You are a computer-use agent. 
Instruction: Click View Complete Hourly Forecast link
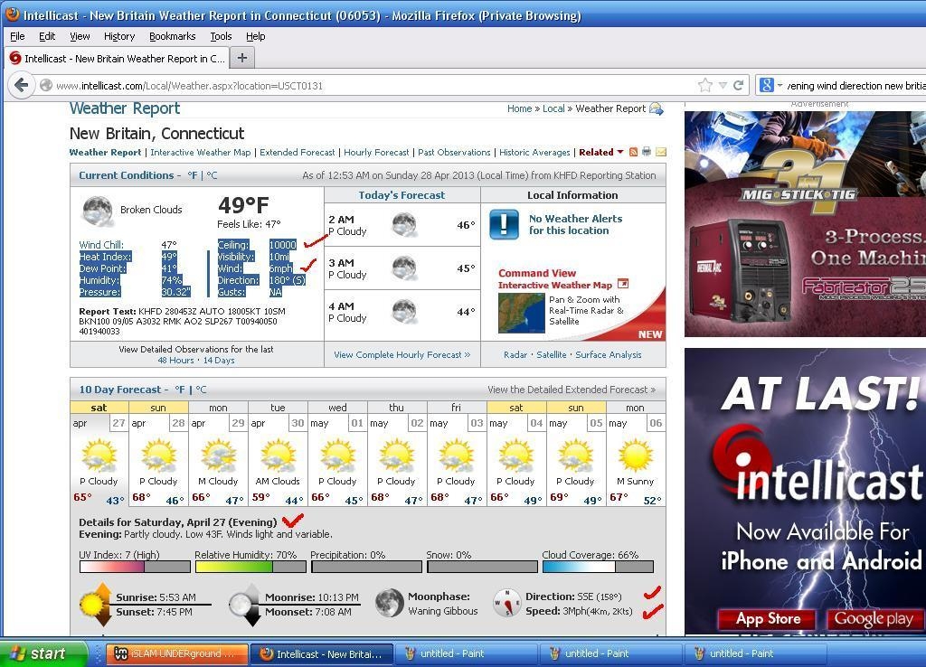(x=402, y=355)
